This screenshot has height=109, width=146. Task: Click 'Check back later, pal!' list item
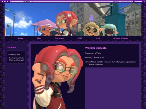point(16,60)
